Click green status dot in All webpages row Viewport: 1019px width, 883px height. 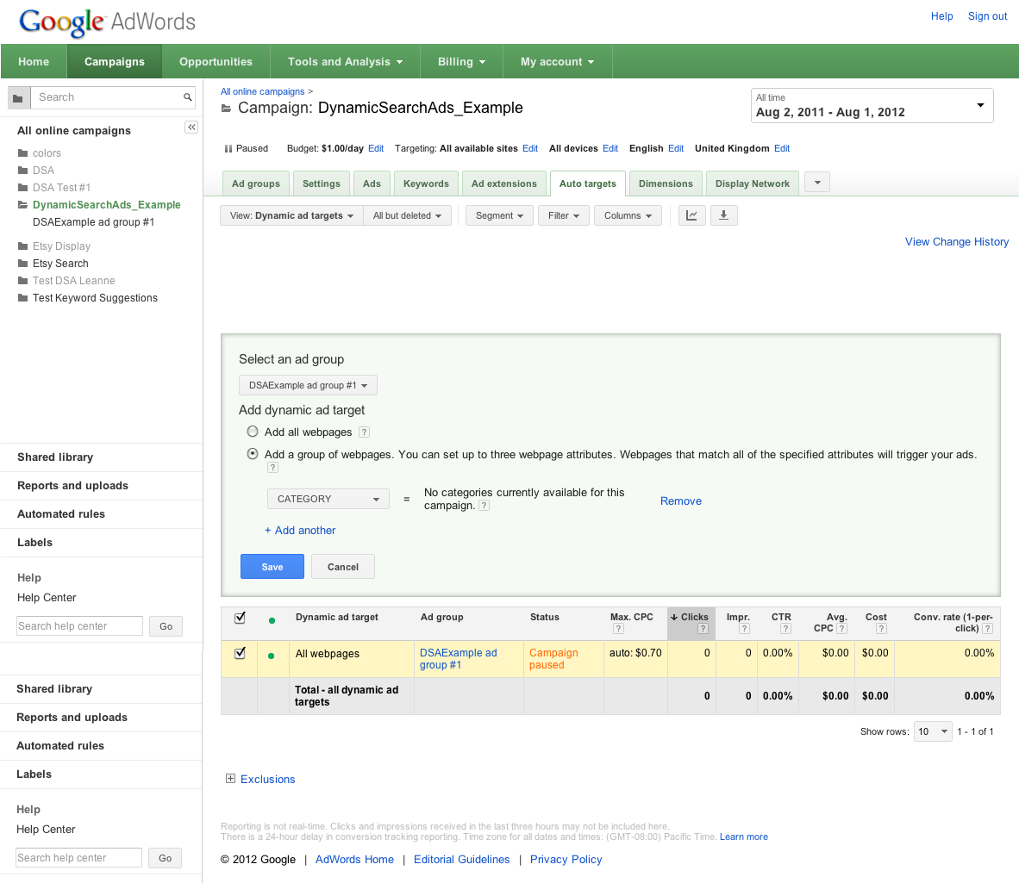click(x=271, y=656)
